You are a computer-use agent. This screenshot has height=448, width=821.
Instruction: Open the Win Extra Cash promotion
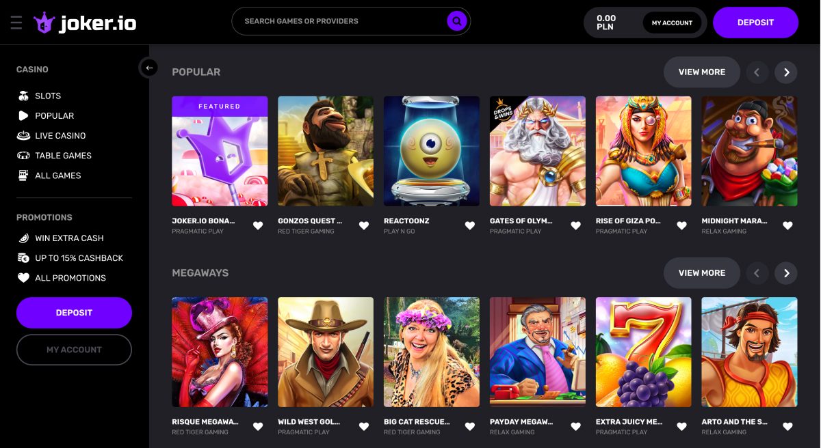69,238
